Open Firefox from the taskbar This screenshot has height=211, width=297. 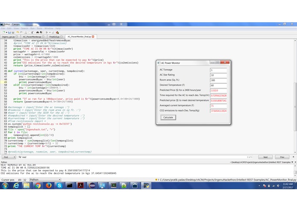pos(48,186)
